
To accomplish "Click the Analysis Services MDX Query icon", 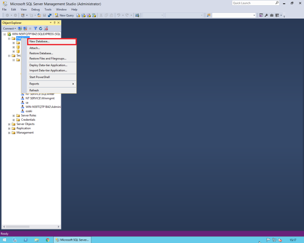I will pos(84,15).
